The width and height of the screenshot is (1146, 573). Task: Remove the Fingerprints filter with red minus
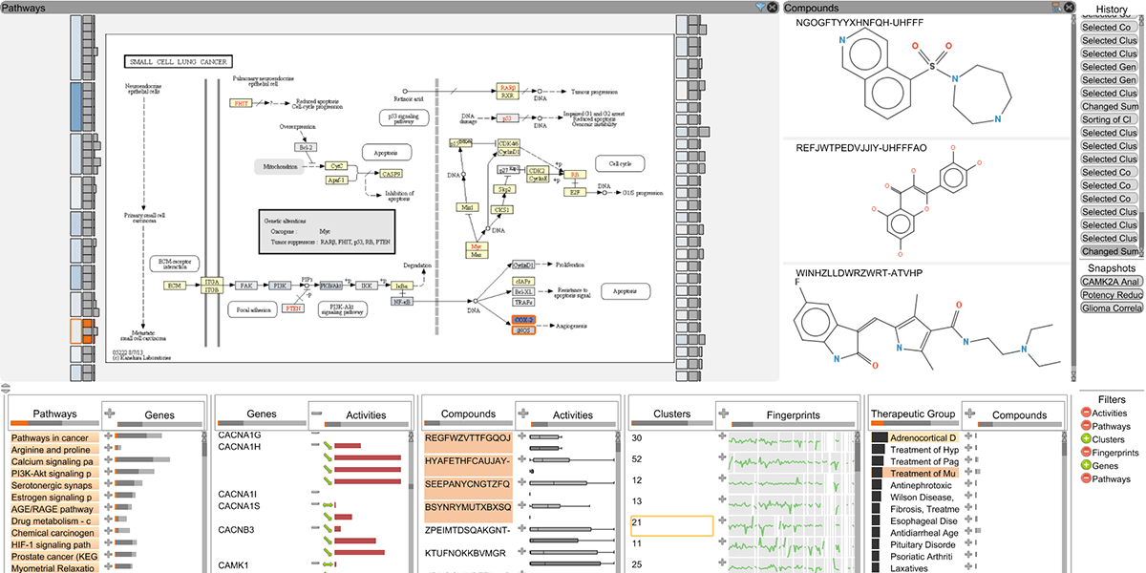(x=1086, y=452)
